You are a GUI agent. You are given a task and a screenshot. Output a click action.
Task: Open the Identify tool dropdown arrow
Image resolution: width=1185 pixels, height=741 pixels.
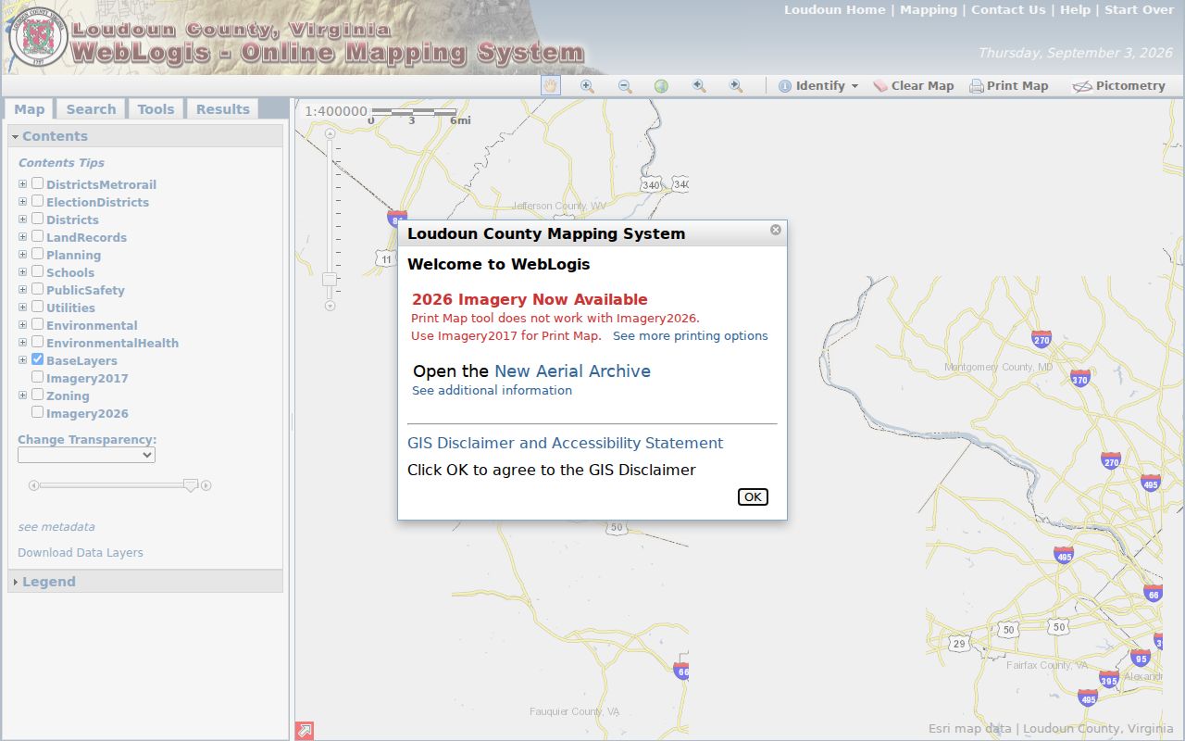coord(854,86)
